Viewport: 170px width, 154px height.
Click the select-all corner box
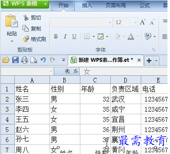pyautogui.click(x=8, y=80)
